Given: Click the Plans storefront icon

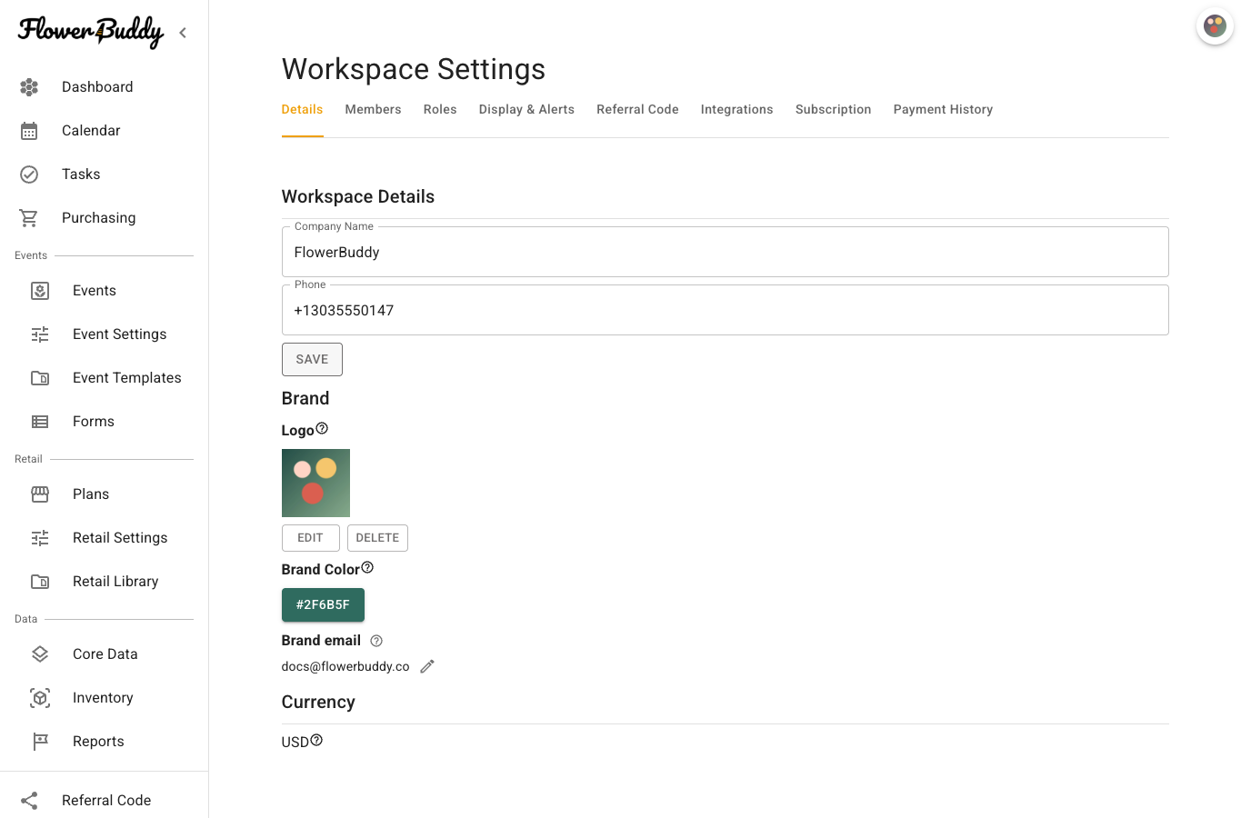Looking at the screenshot, I should 40,494.
